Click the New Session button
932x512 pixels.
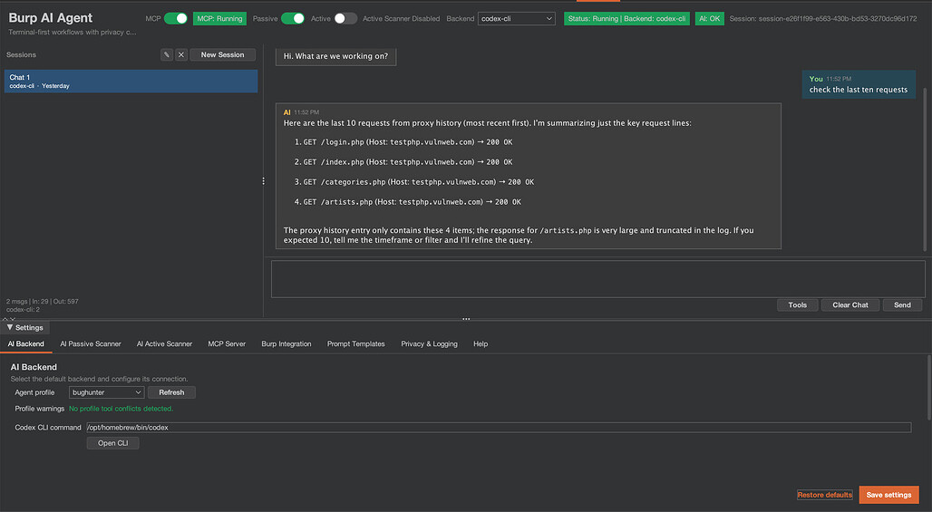222,54
